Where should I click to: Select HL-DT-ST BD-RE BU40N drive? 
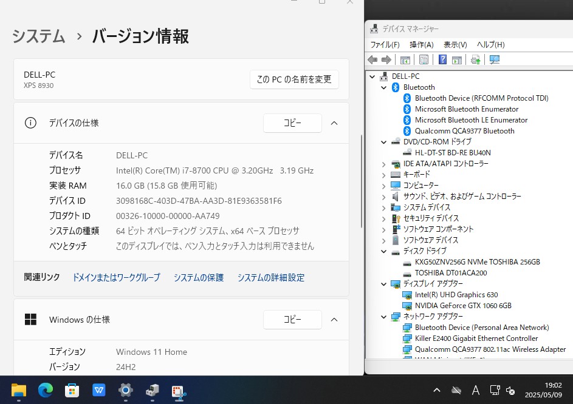[x=453, y=152]
